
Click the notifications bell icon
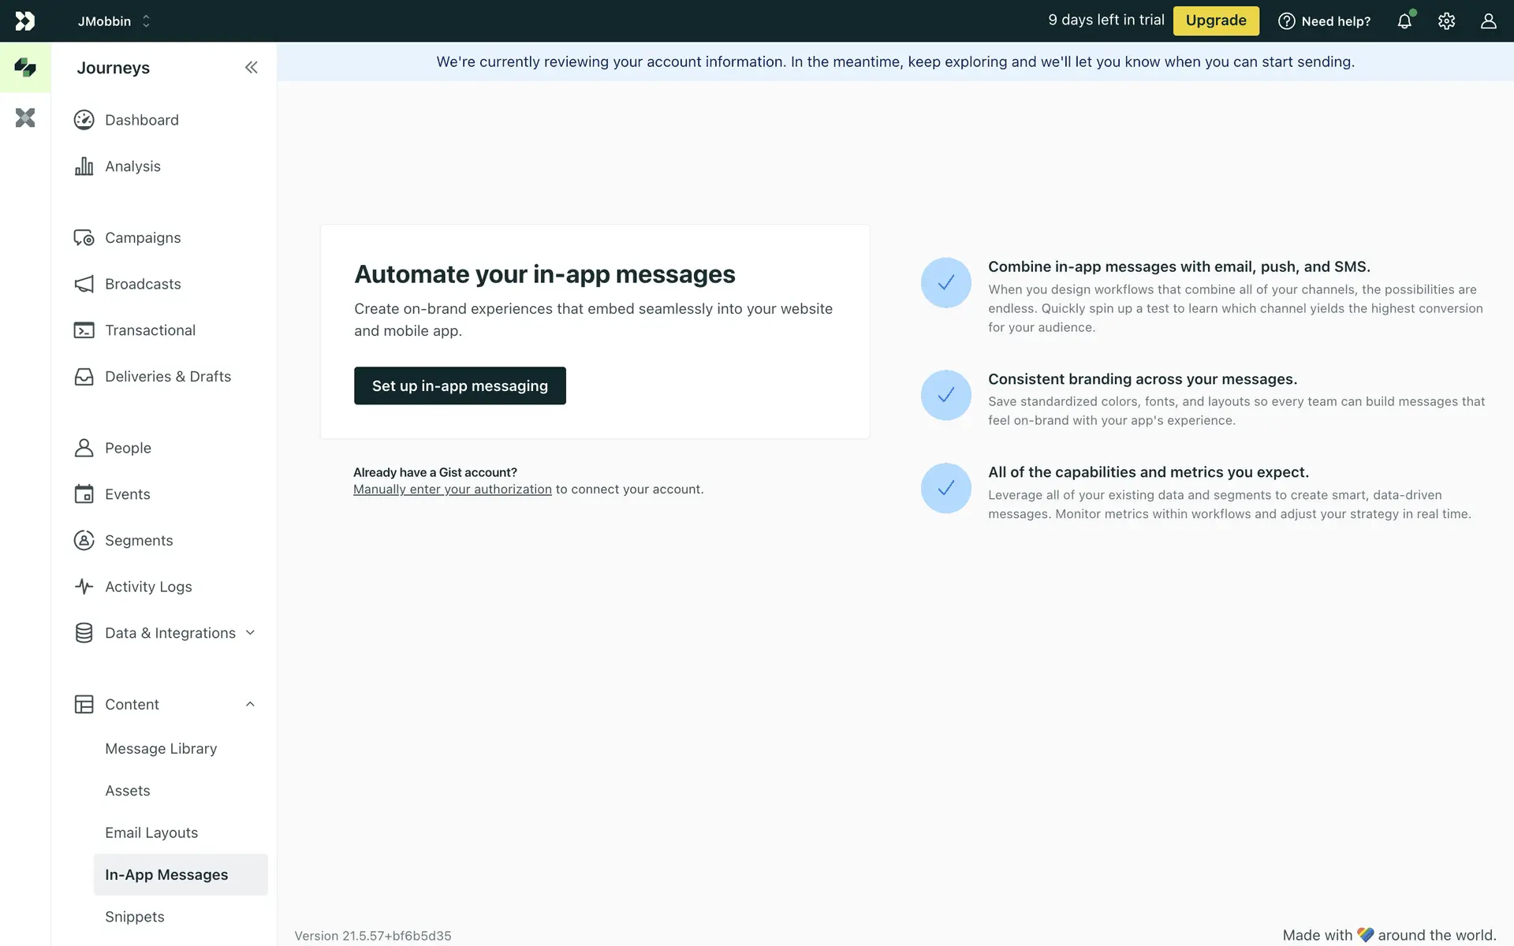coord(1404,21)
